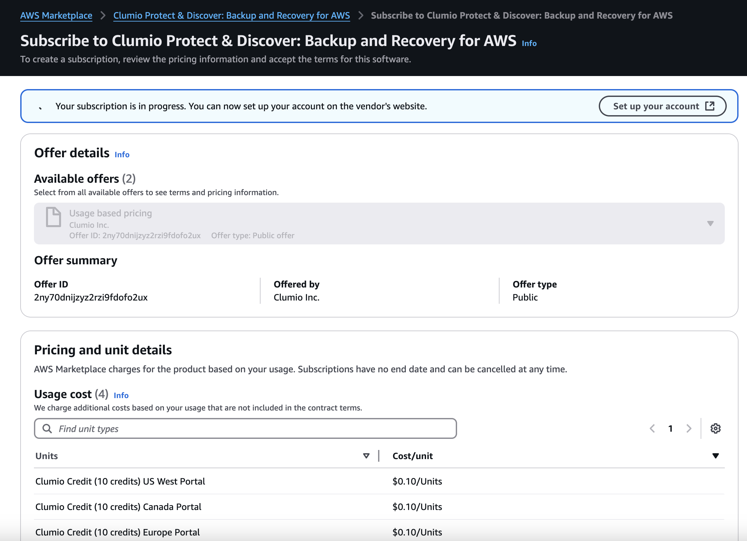Screen dimensions: 747x541
Task: Go to next page of usage costs
Action: point(689,428)
